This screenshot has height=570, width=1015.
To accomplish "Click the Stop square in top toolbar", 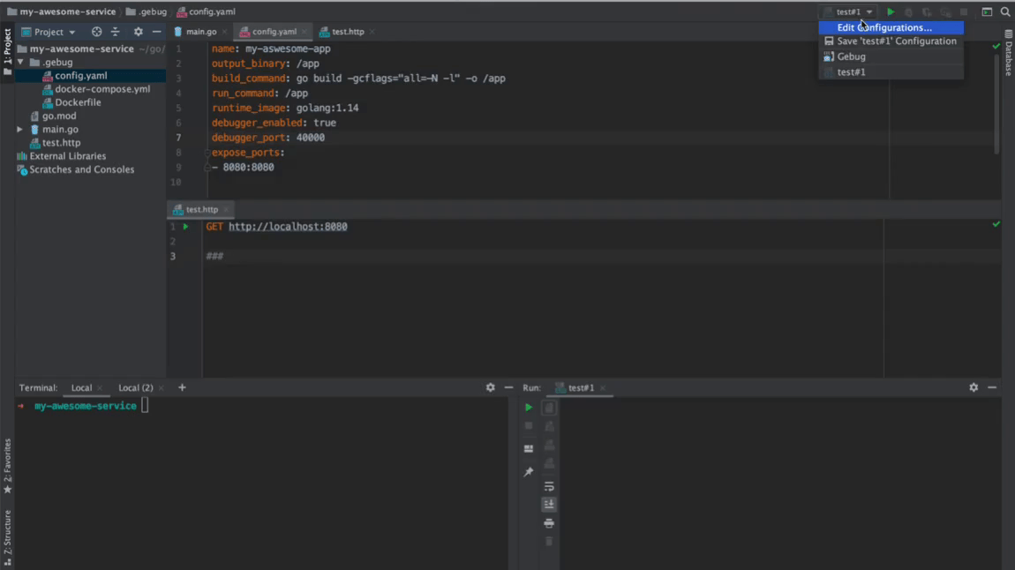I will (x=964, y=11).
